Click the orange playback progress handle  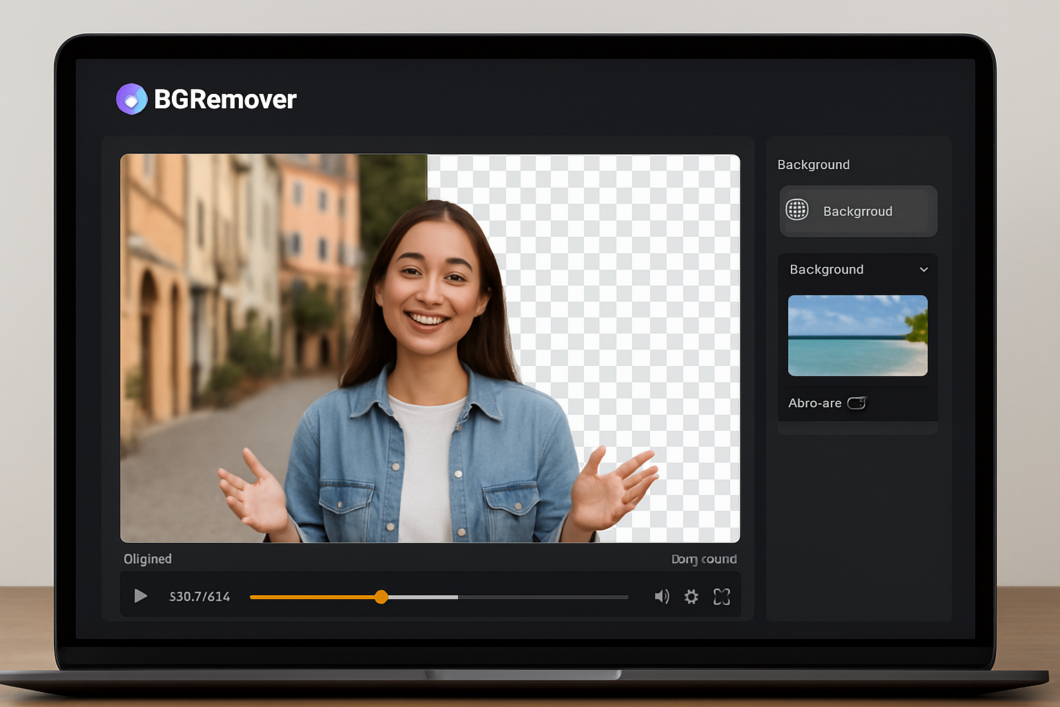pyautogui.click(x=381, y=597)
